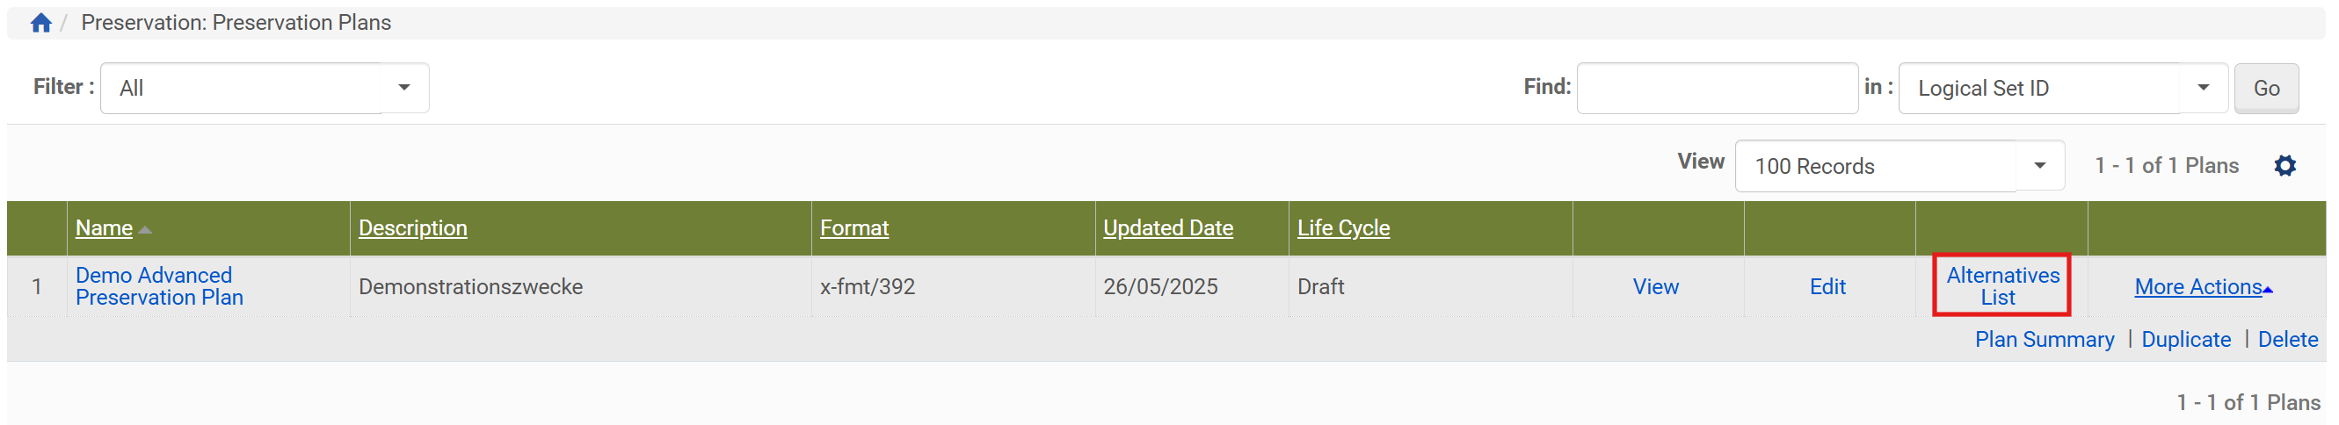Sort table by Description column

coord(412,228)
